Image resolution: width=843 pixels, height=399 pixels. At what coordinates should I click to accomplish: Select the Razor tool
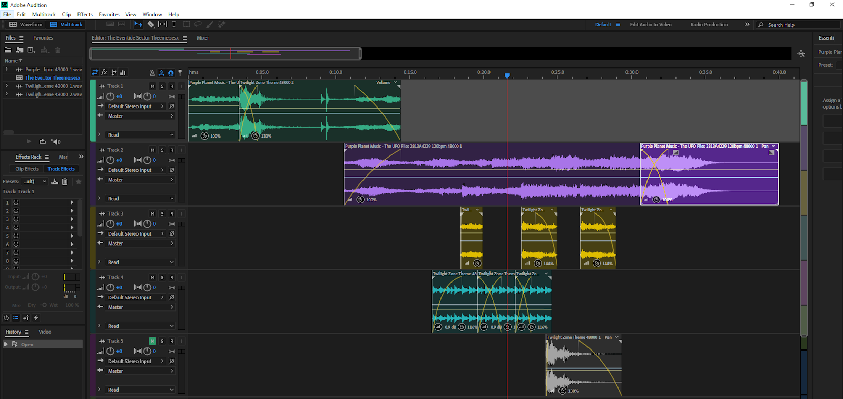151,24
